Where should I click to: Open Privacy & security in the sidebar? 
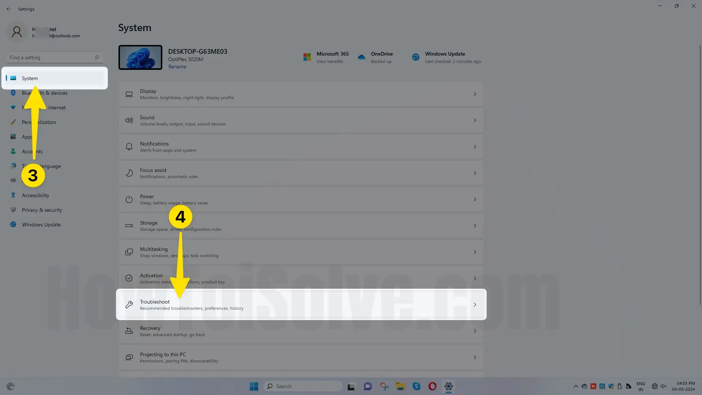(x=55, y=210)
